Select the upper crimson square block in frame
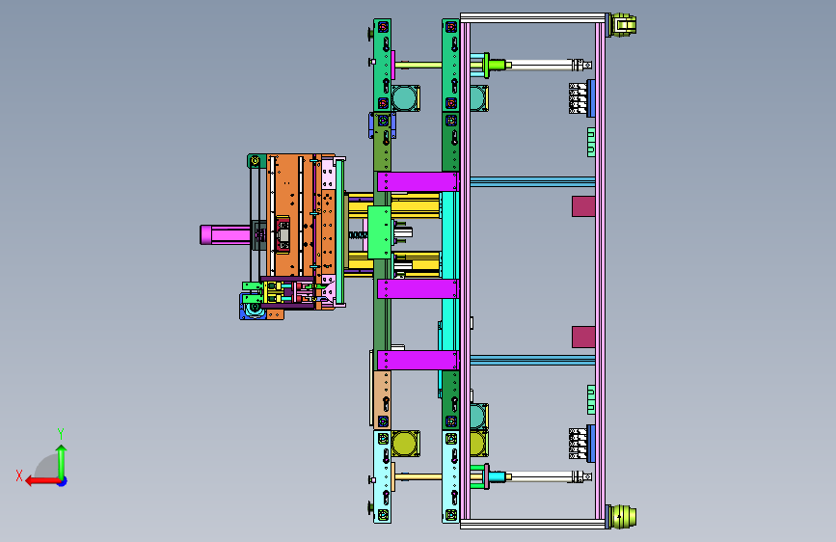 click(x=583, y=206)
